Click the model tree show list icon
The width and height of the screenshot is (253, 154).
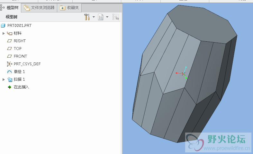click(x=101, y=17)
